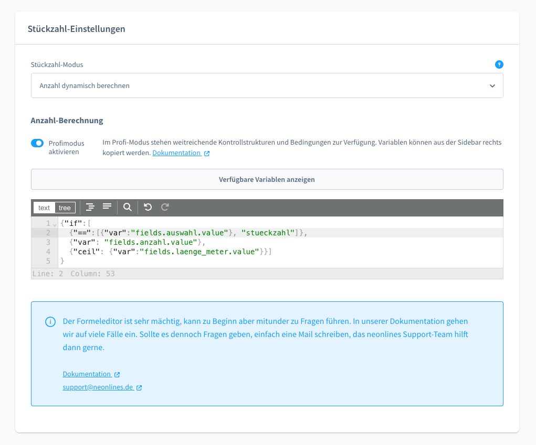Click Verfügbare Variablen anzeigen button

coord(267,179)
